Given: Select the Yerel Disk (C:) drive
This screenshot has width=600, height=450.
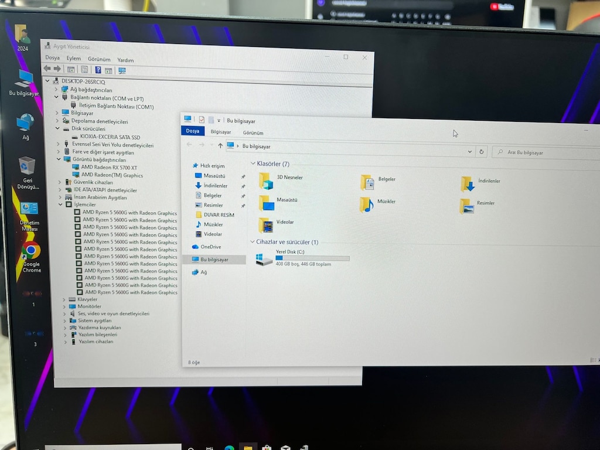Looking at the screenshot, I should 302,258.
